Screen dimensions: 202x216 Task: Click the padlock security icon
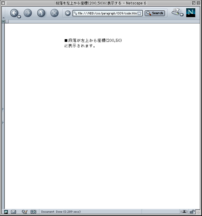(x=192, y=212)
